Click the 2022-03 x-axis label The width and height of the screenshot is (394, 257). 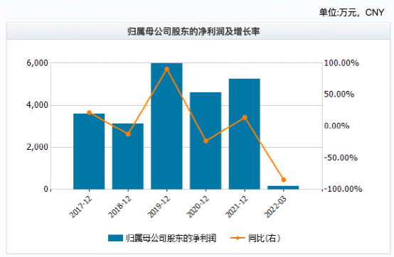coord(275,207)
